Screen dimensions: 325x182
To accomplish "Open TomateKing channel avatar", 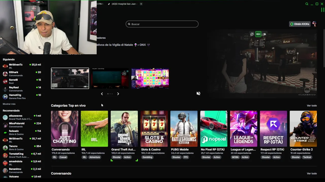I will (x=5, y=155).
